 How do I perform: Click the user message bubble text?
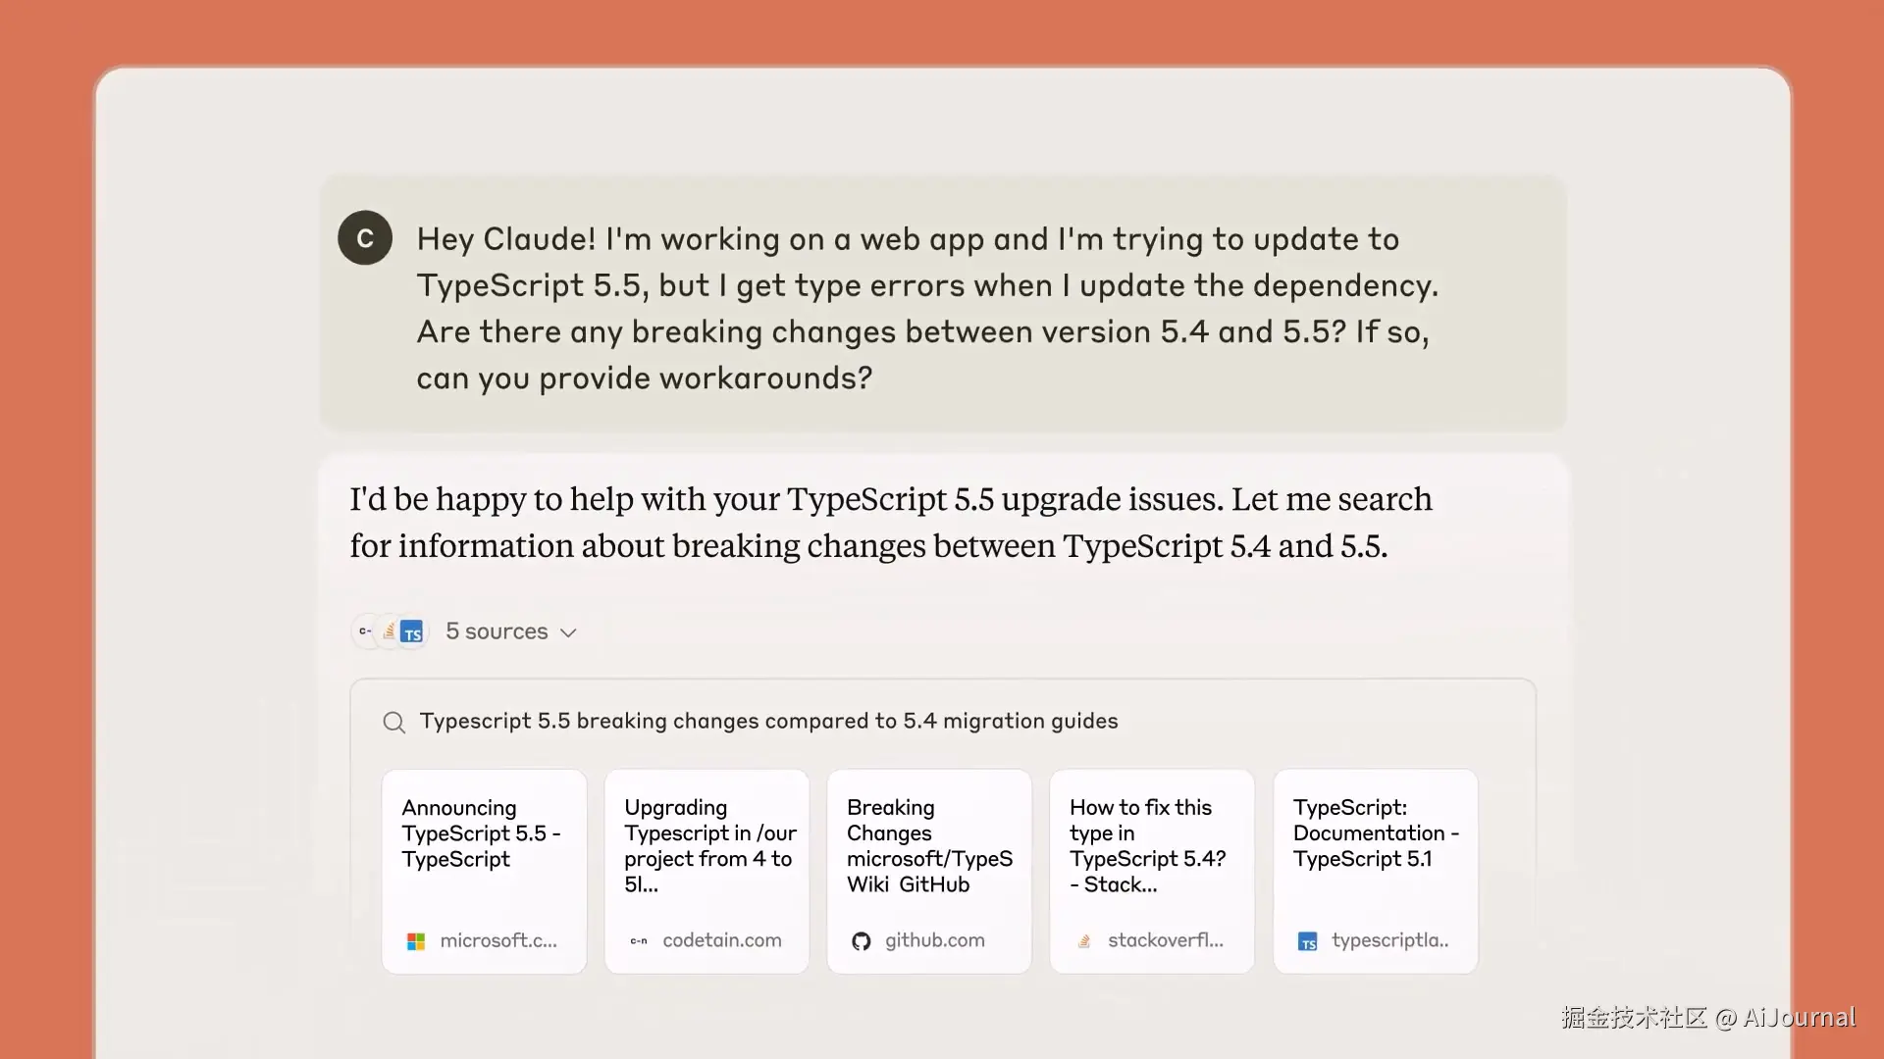(926, 308)
